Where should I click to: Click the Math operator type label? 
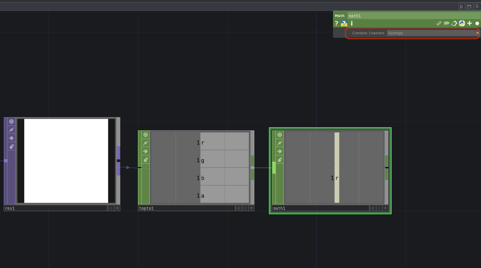[339, 16]
